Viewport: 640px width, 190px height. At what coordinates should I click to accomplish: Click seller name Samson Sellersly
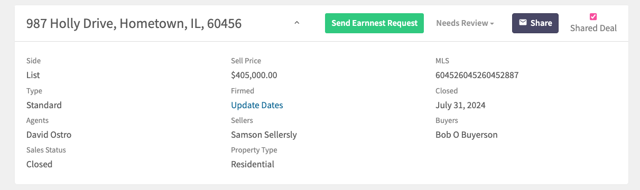[x=264, y=135]
